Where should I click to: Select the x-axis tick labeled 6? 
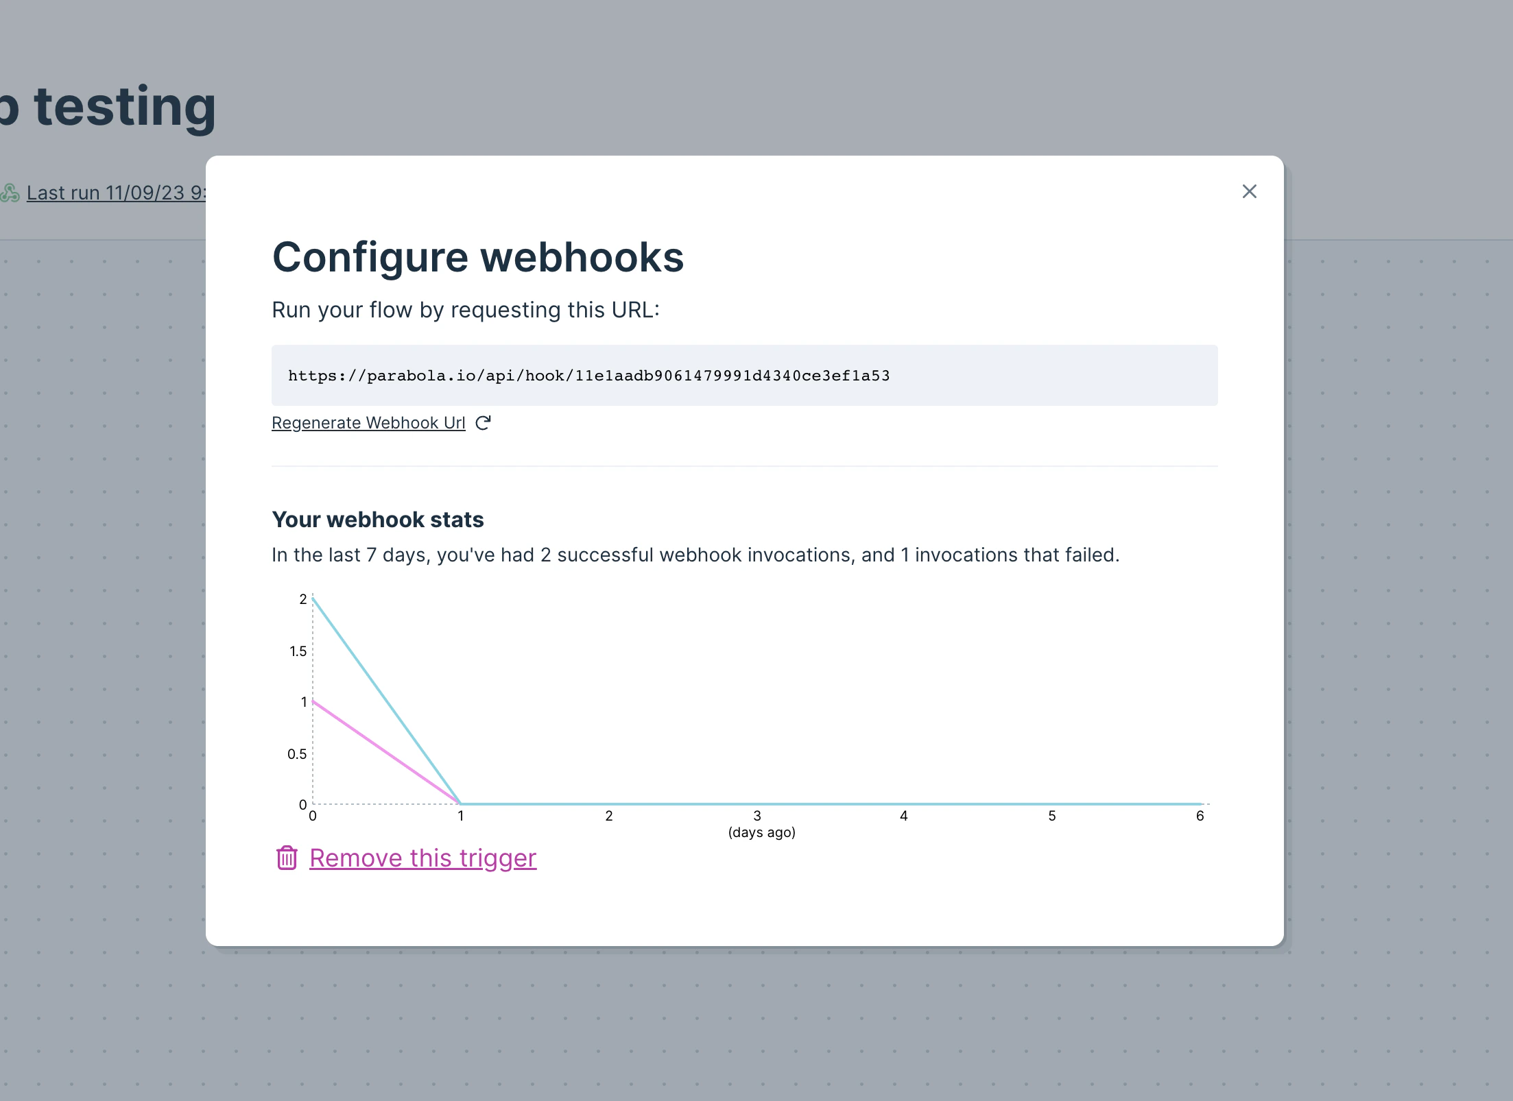click(x=1200, y=816)
